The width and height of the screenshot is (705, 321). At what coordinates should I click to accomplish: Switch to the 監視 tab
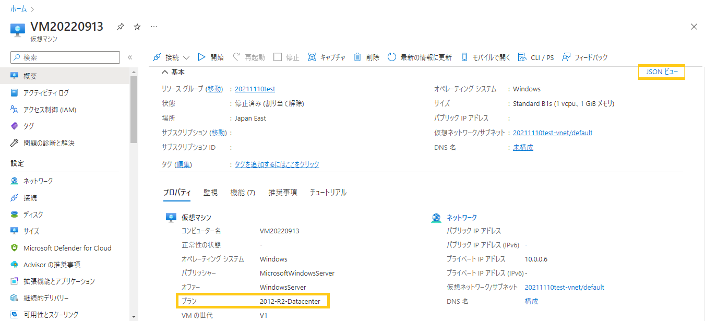(x=211, y=192)
